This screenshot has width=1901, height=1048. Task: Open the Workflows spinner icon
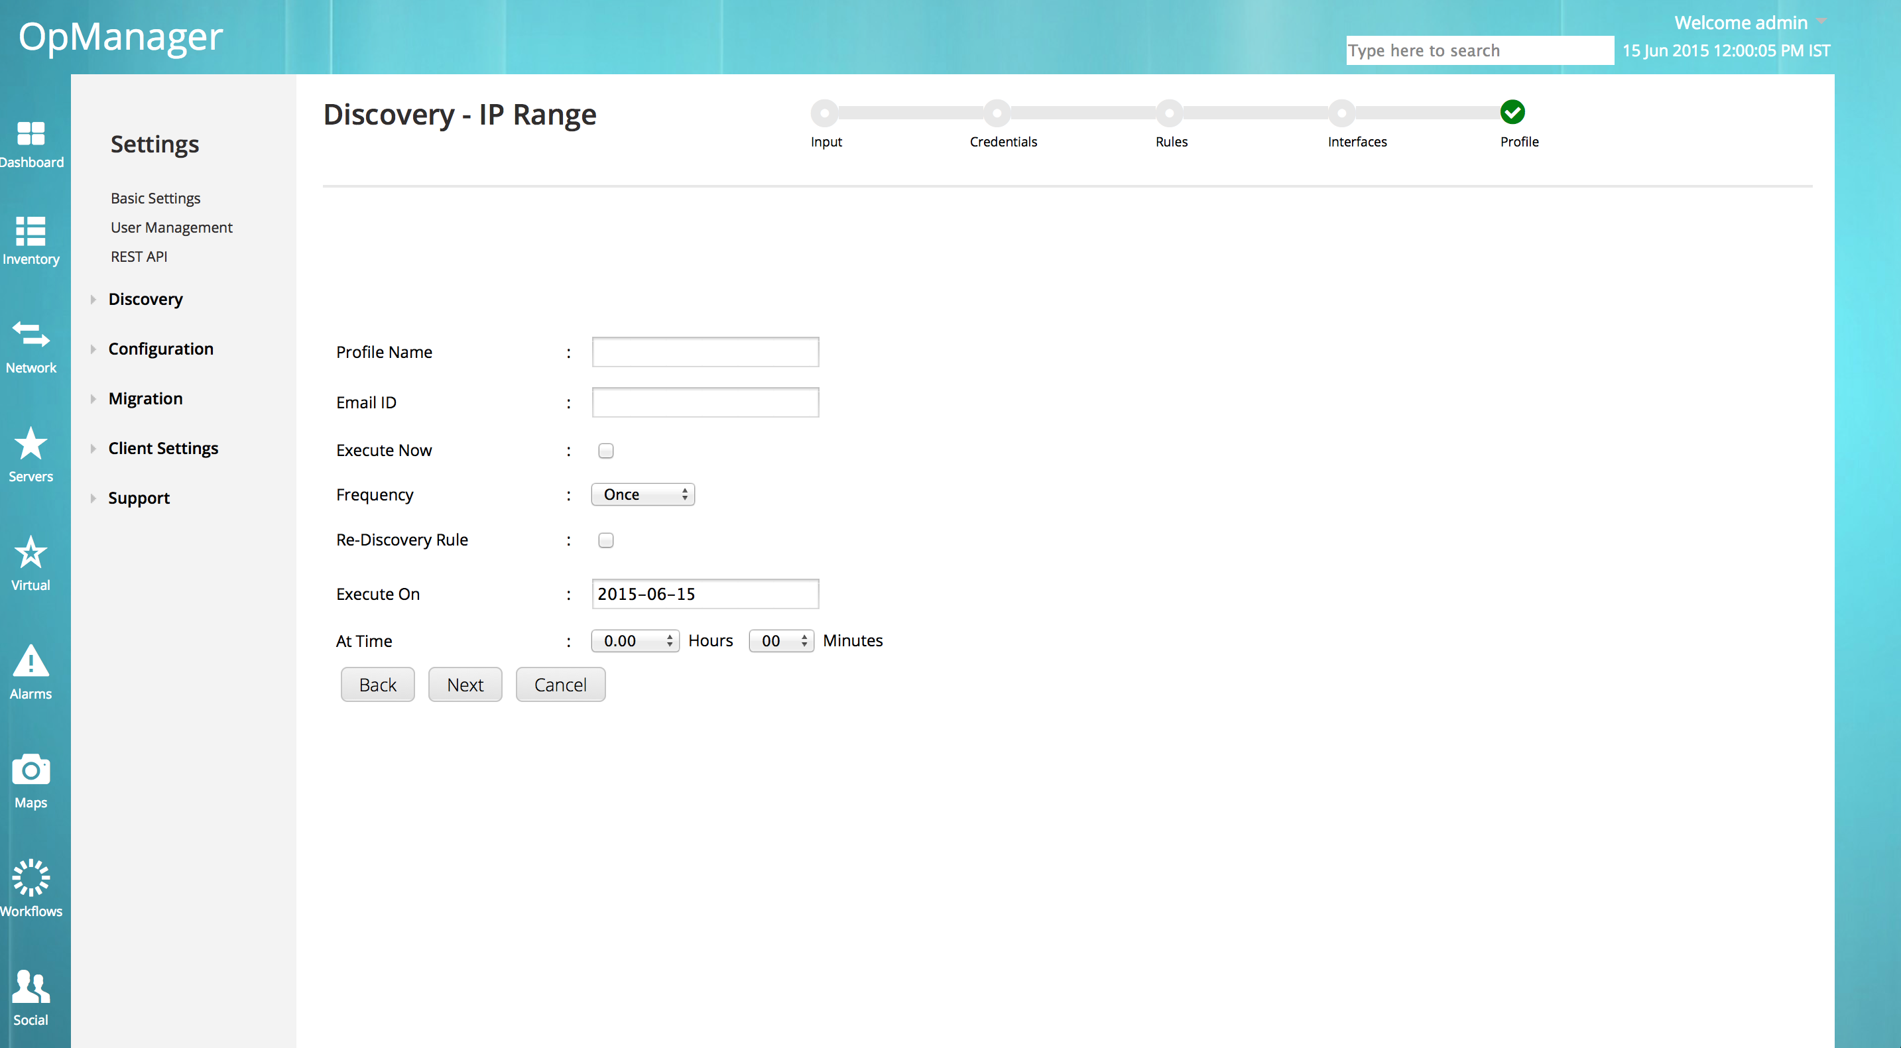31,878
